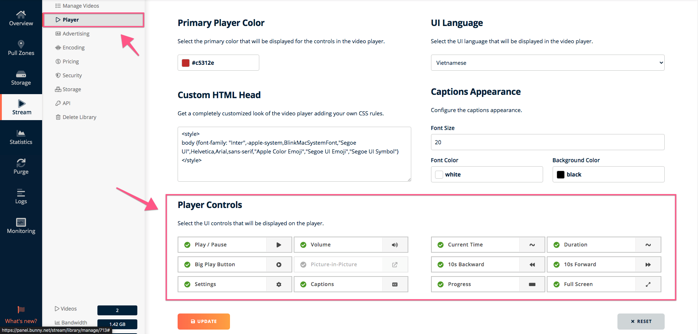Click the Settings gear icon
698x334 pixels.
coord(279,284)
